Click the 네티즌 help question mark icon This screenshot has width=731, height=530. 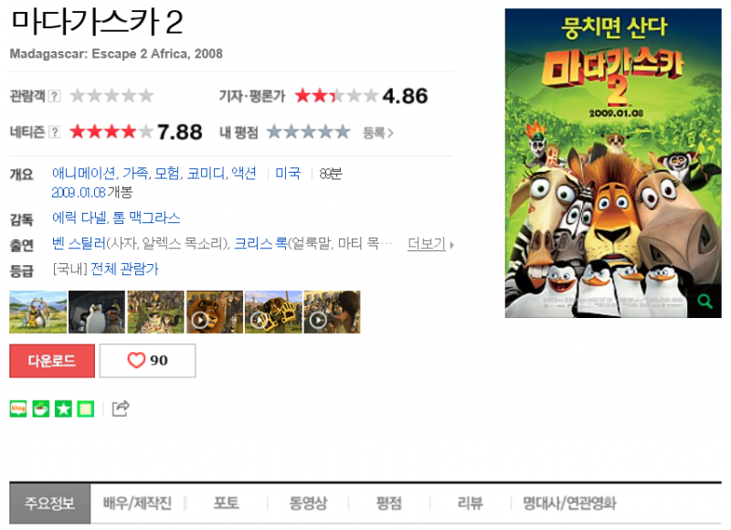[x=55, y=132]
